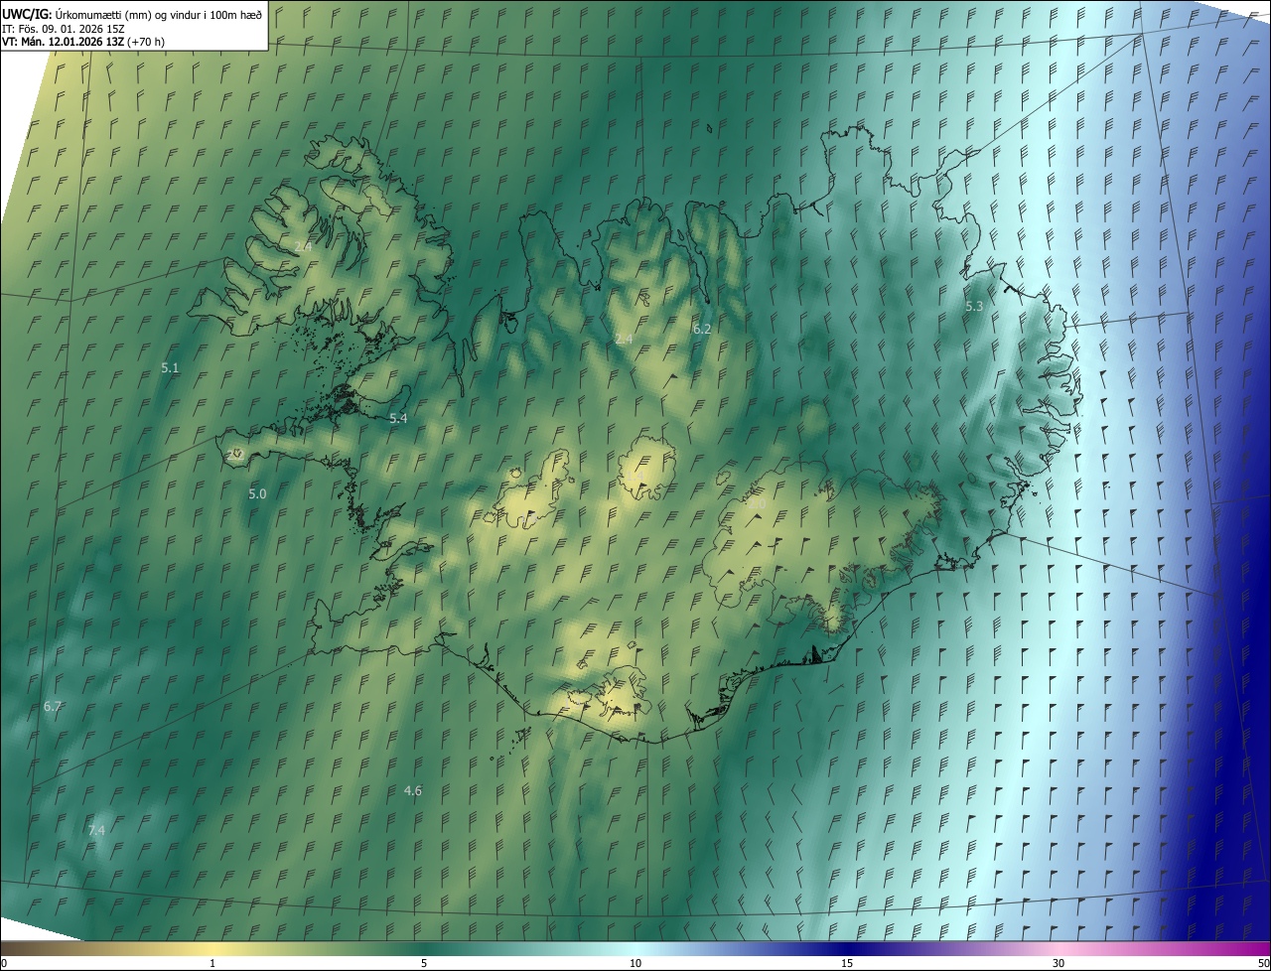Click the 7.4 value label on the map
Viewport: 1271px width, 971px height.
(96, 830)
